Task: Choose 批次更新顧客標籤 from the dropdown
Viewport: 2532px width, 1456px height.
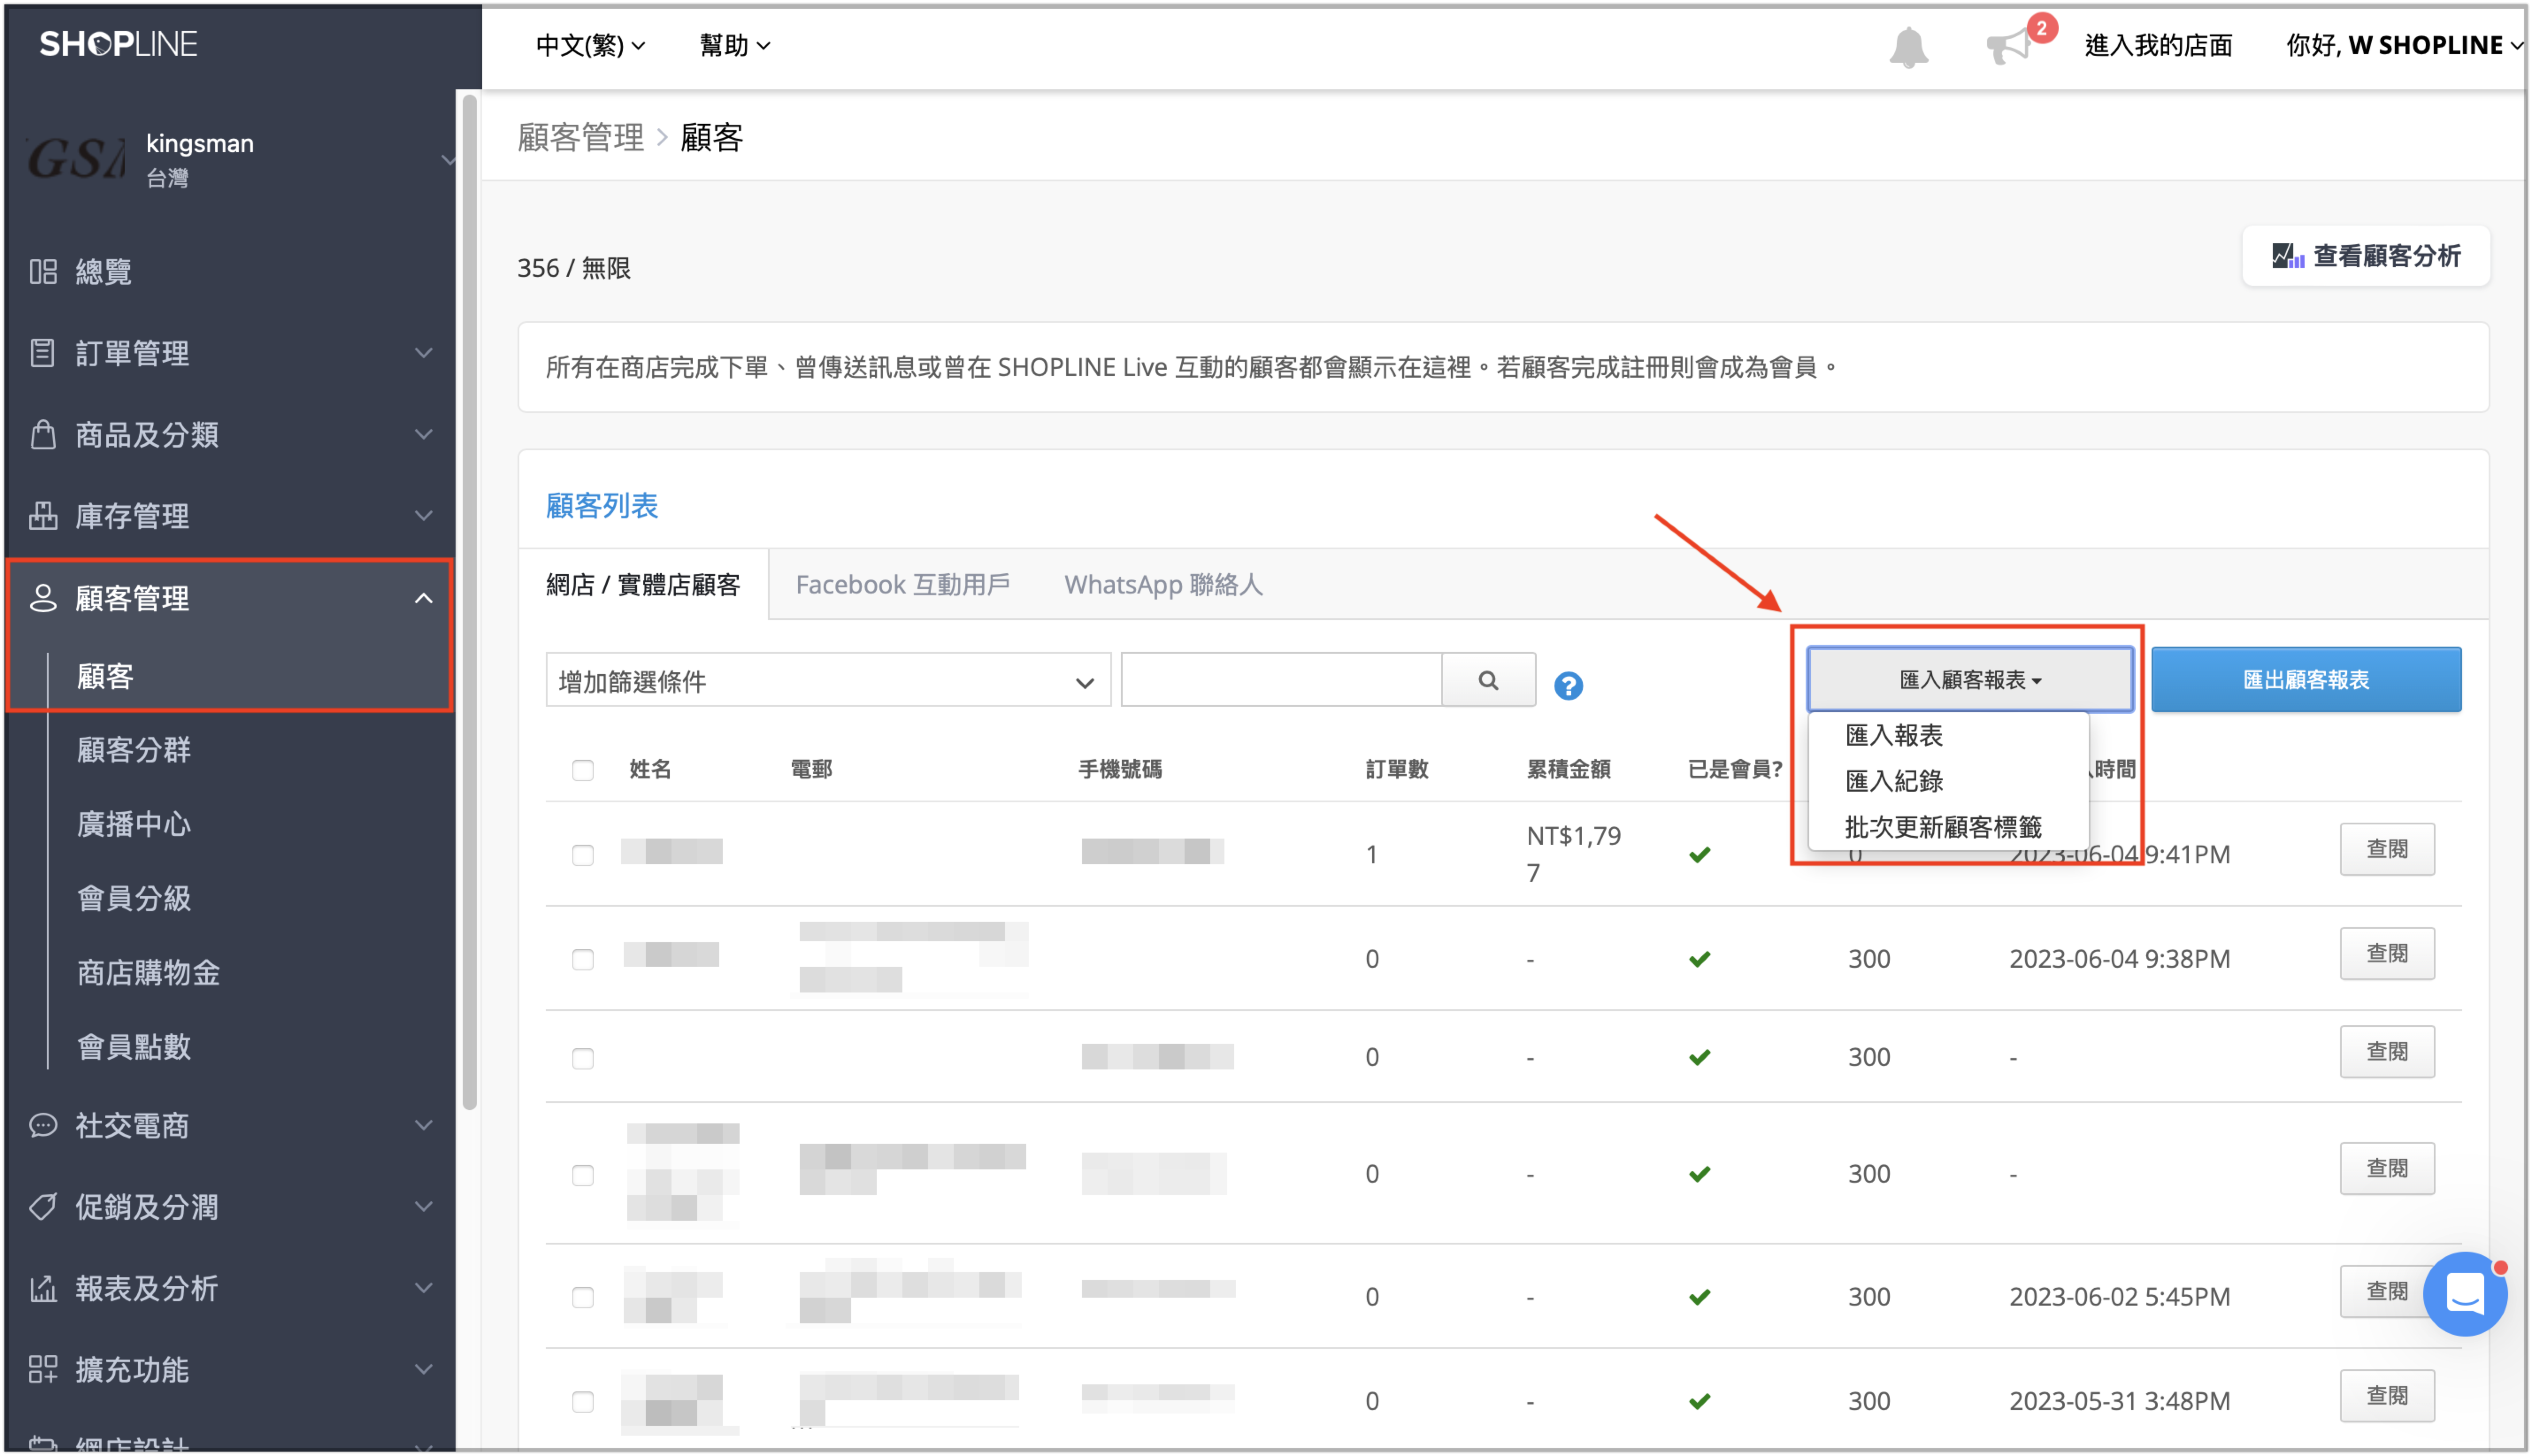Action: click(x=1943, y=827)
